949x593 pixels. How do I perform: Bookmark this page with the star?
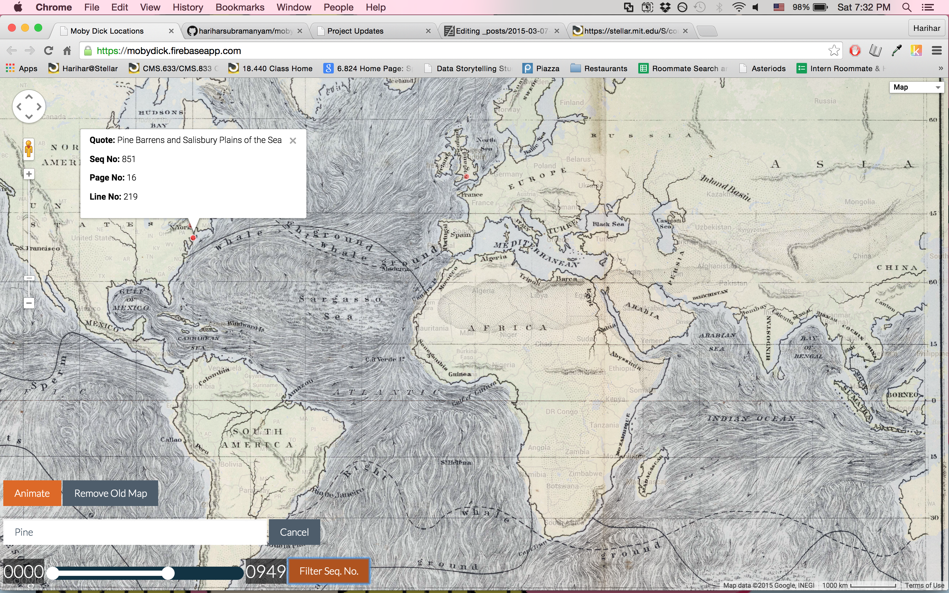pos(834,51)
